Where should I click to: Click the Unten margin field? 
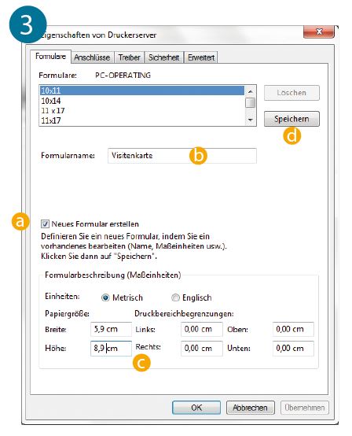point(293,349)
